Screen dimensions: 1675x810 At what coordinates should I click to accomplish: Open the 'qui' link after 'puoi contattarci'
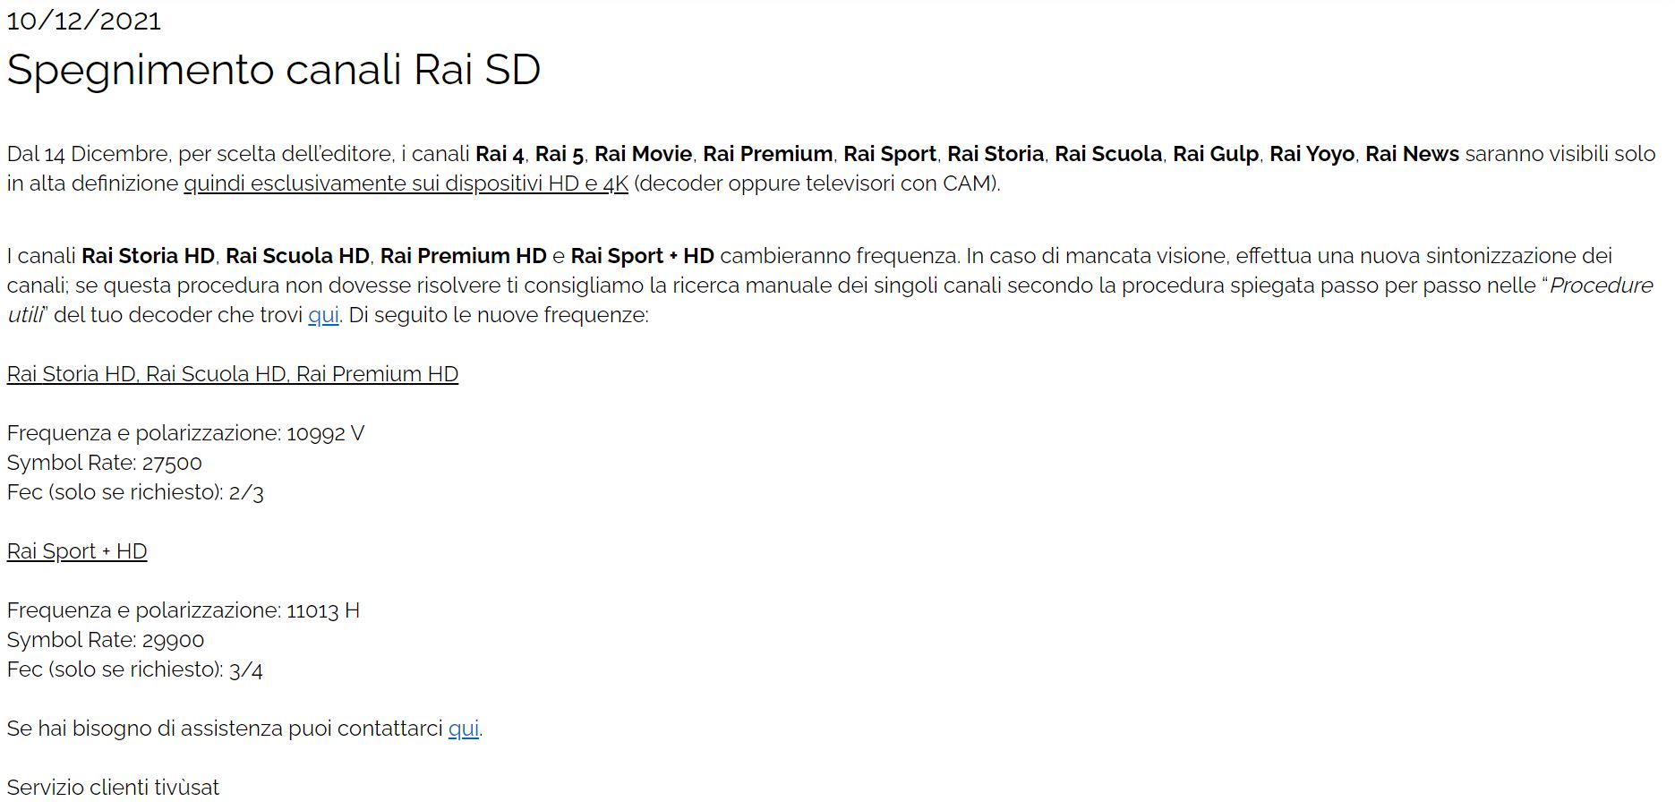[x=464, y=729]
